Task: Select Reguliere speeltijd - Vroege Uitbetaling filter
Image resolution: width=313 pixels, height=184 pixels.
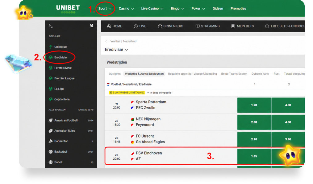Action: 192,74
